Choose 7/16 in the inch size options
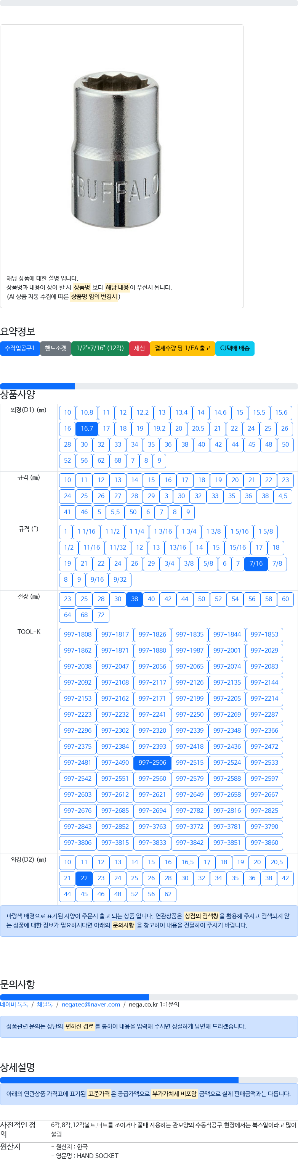This screenshot has height=1161, width=298. pyautogui.click(x=256, y=564)
